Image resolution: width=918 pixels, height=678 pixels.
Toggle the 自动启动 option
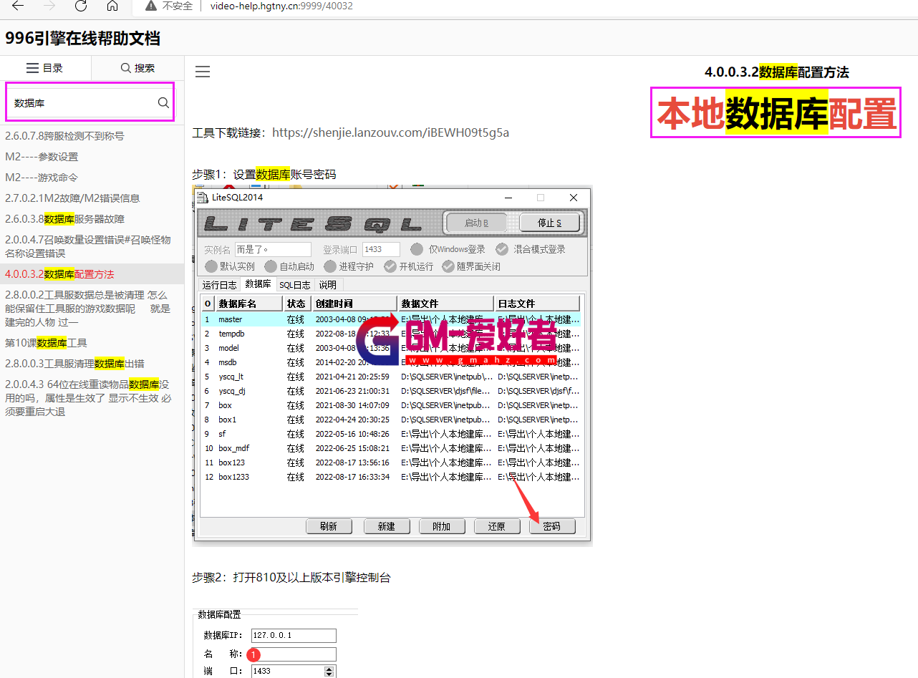pyautogui.click(x=289, y=266)
